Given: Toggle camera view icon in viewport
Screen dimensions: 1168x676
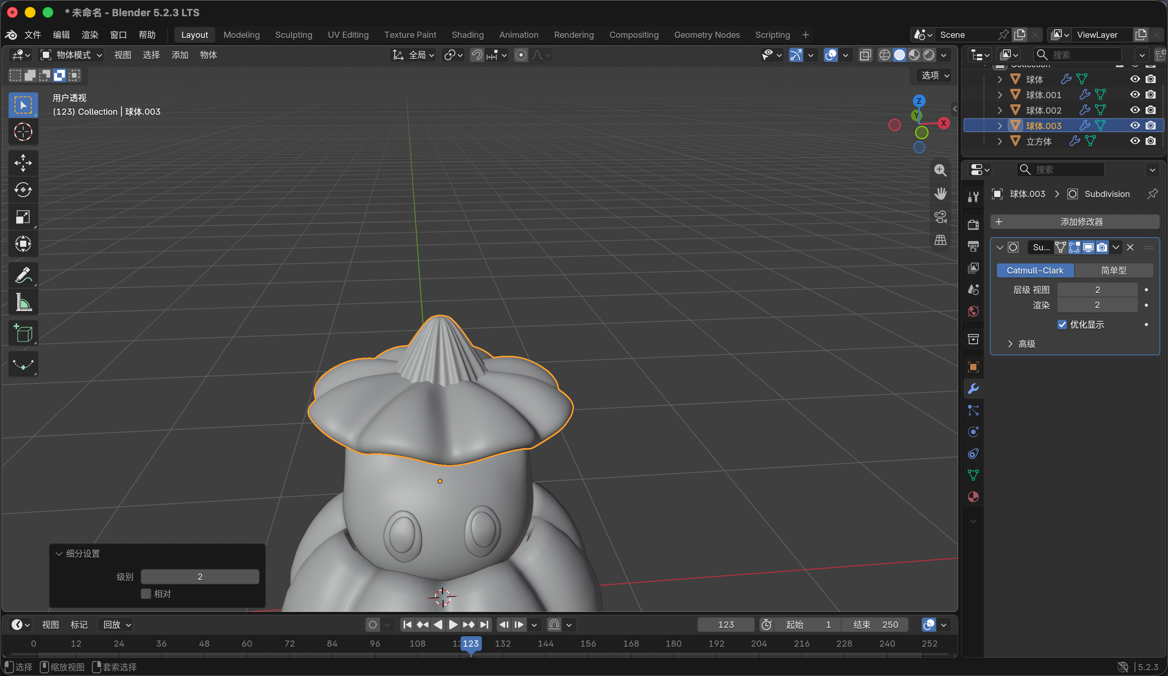Looking at the screenshot, I should (x=940, y=217).
